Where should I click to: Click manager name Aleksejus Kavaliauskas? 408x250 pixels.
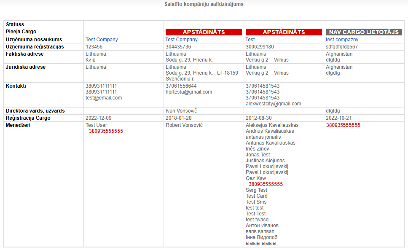point(272,125)
